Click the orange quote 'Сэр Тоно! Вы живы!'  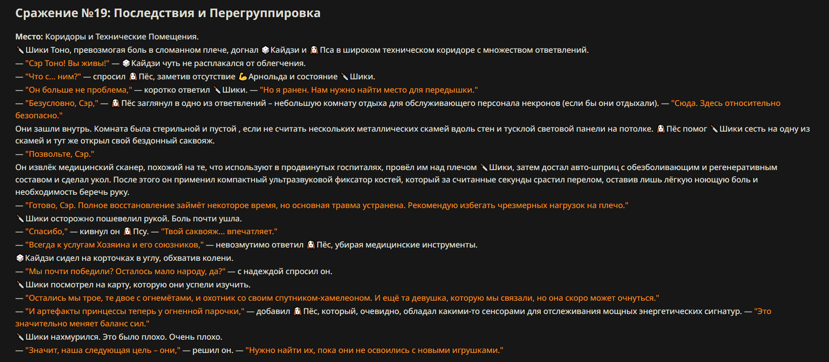click(x=67, y=63)
